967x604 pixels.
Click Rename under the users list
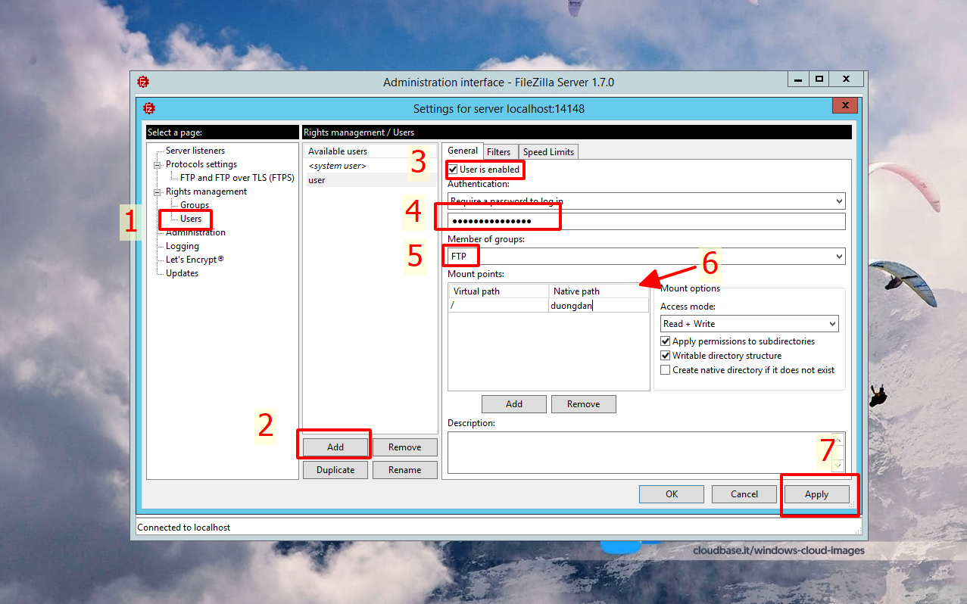(x=404, y=469)
